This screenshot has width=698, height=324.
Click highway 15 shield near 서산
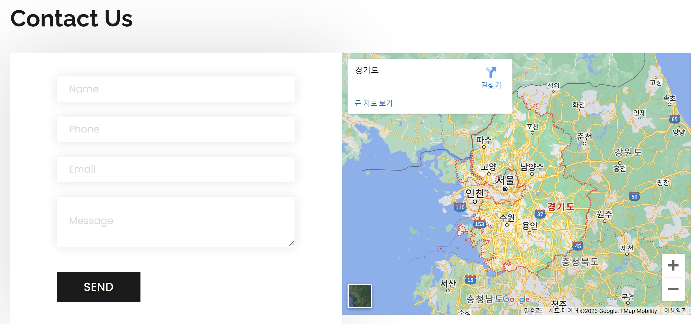point(470,280)
